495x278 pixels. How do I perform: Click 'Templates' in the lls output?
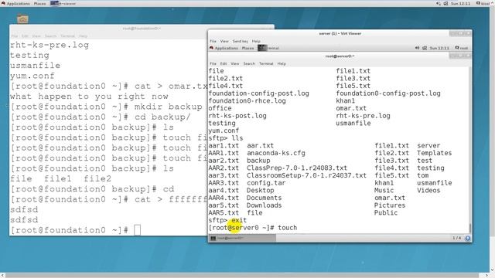click(x=435, y=153)
